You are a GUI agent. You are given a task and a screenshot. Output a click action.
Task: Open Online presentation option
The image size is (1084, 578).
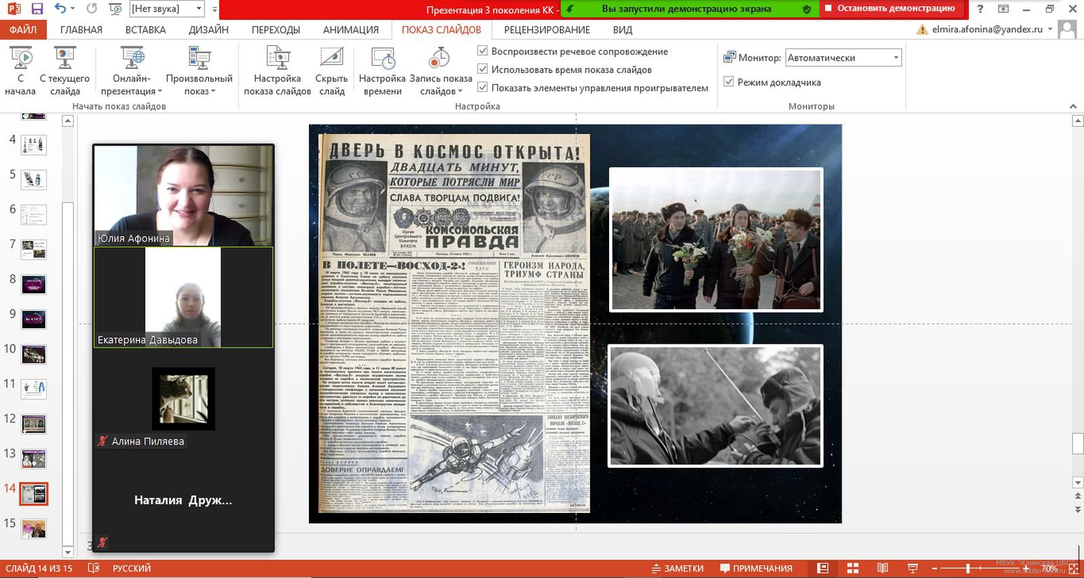(x=131, y=71)
